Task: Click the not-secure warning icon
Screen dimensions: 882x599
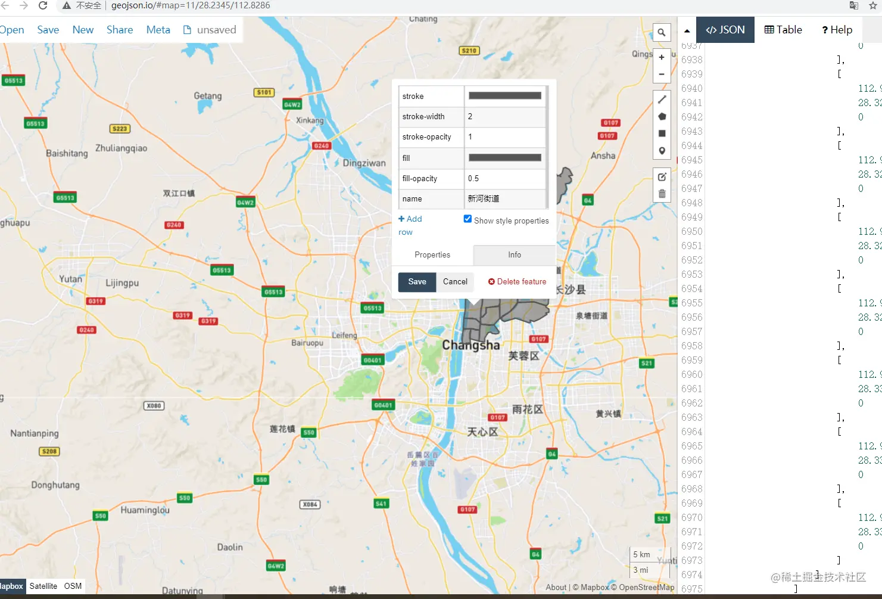Action: (67, 5)
